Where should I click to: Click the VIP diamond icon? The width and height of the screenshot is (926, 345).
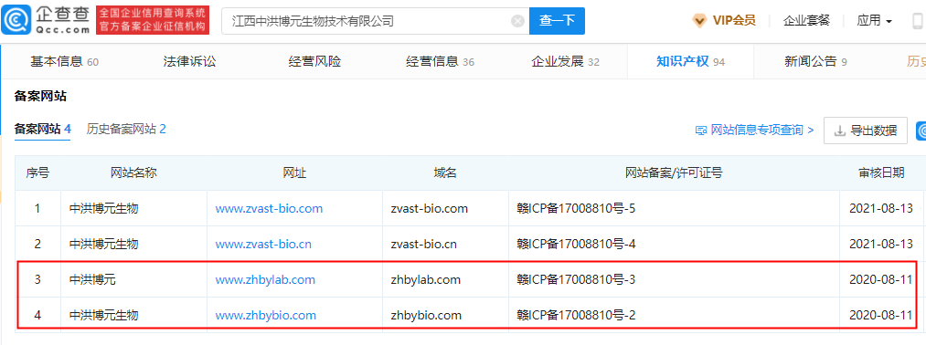(x=699, y=21)
